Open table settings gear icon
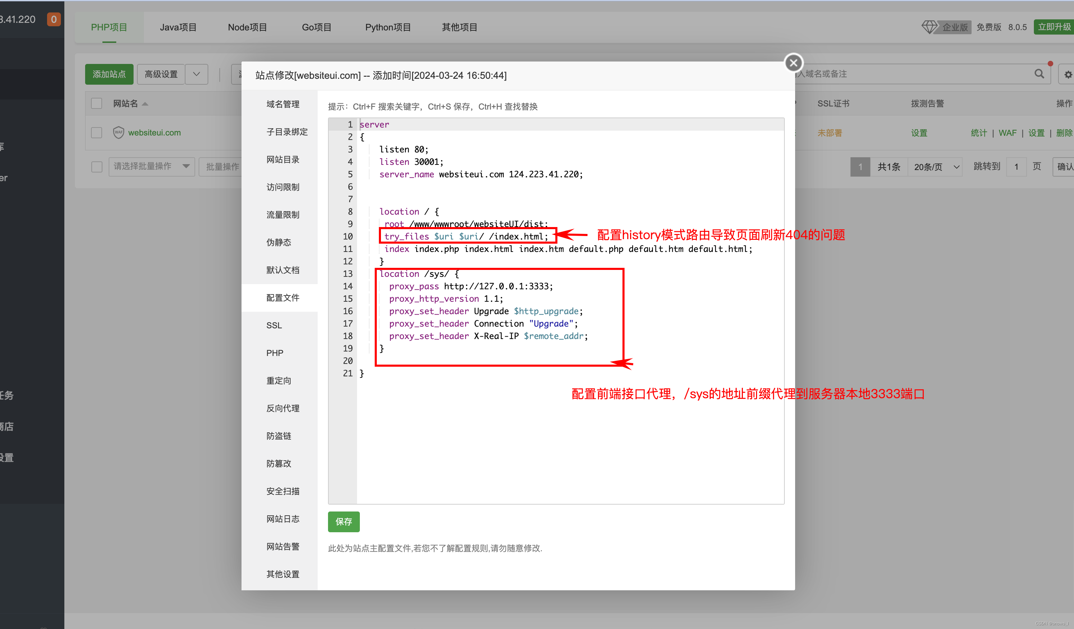The height and width of the screenshot is (629, 1074). click(x=1068, y=74)
